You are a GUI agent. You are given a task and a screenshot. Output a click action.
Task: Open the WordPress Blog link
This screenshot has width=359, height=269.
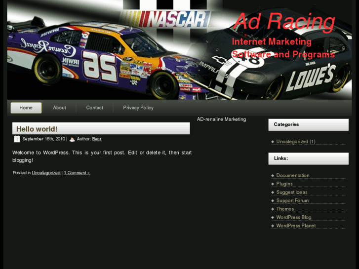294,218
